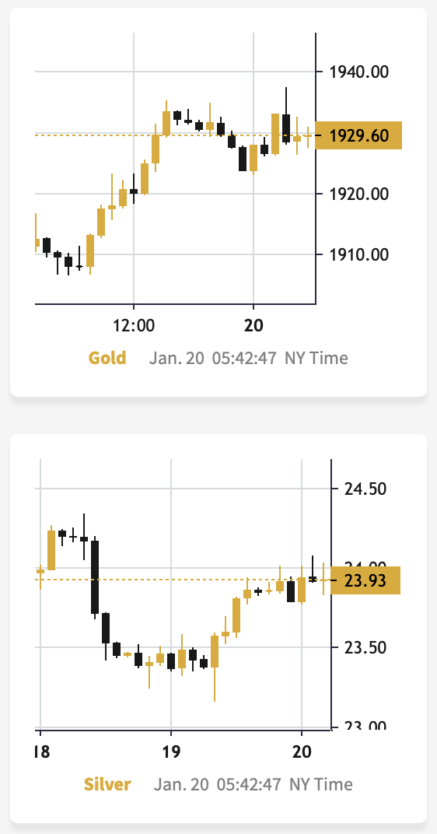Click the Silver label under the second chart
The image size is (437, 834).
point(107,784)
